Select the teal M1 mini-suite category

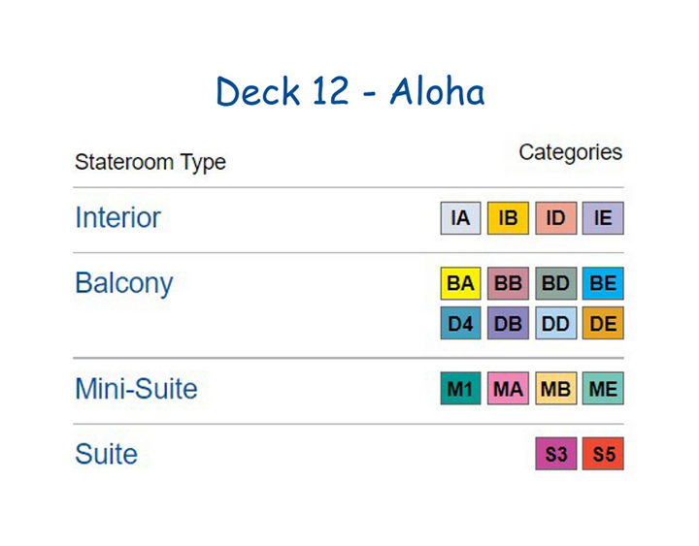pos(460,388)
